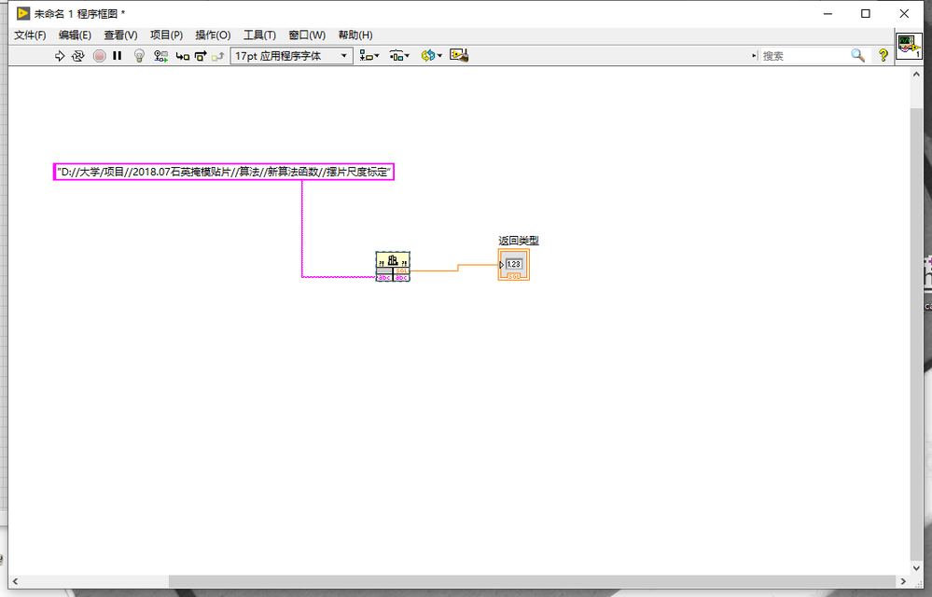Open 项目(P) menu
The image size is (932, 597).
(x=166, y=35)
